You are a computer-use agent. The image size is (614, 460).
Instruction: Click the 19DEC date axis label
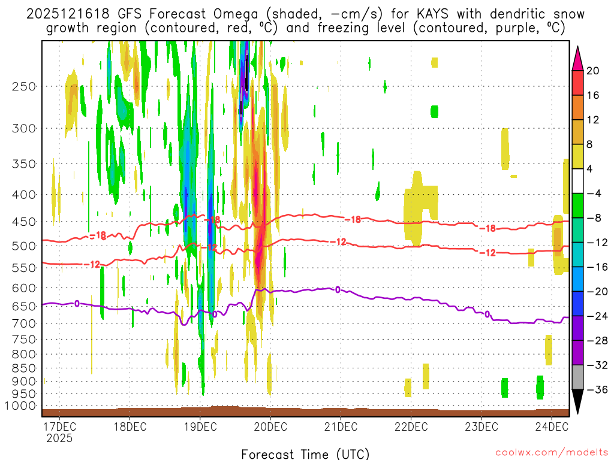click(x=200, y=426)
